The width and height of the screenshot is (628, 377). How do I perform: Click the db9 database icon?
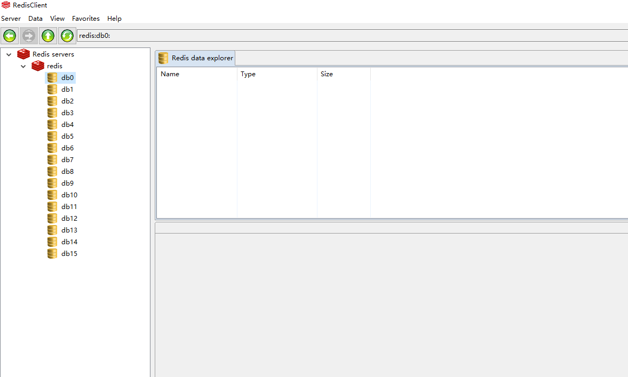(x=52, y=183)
